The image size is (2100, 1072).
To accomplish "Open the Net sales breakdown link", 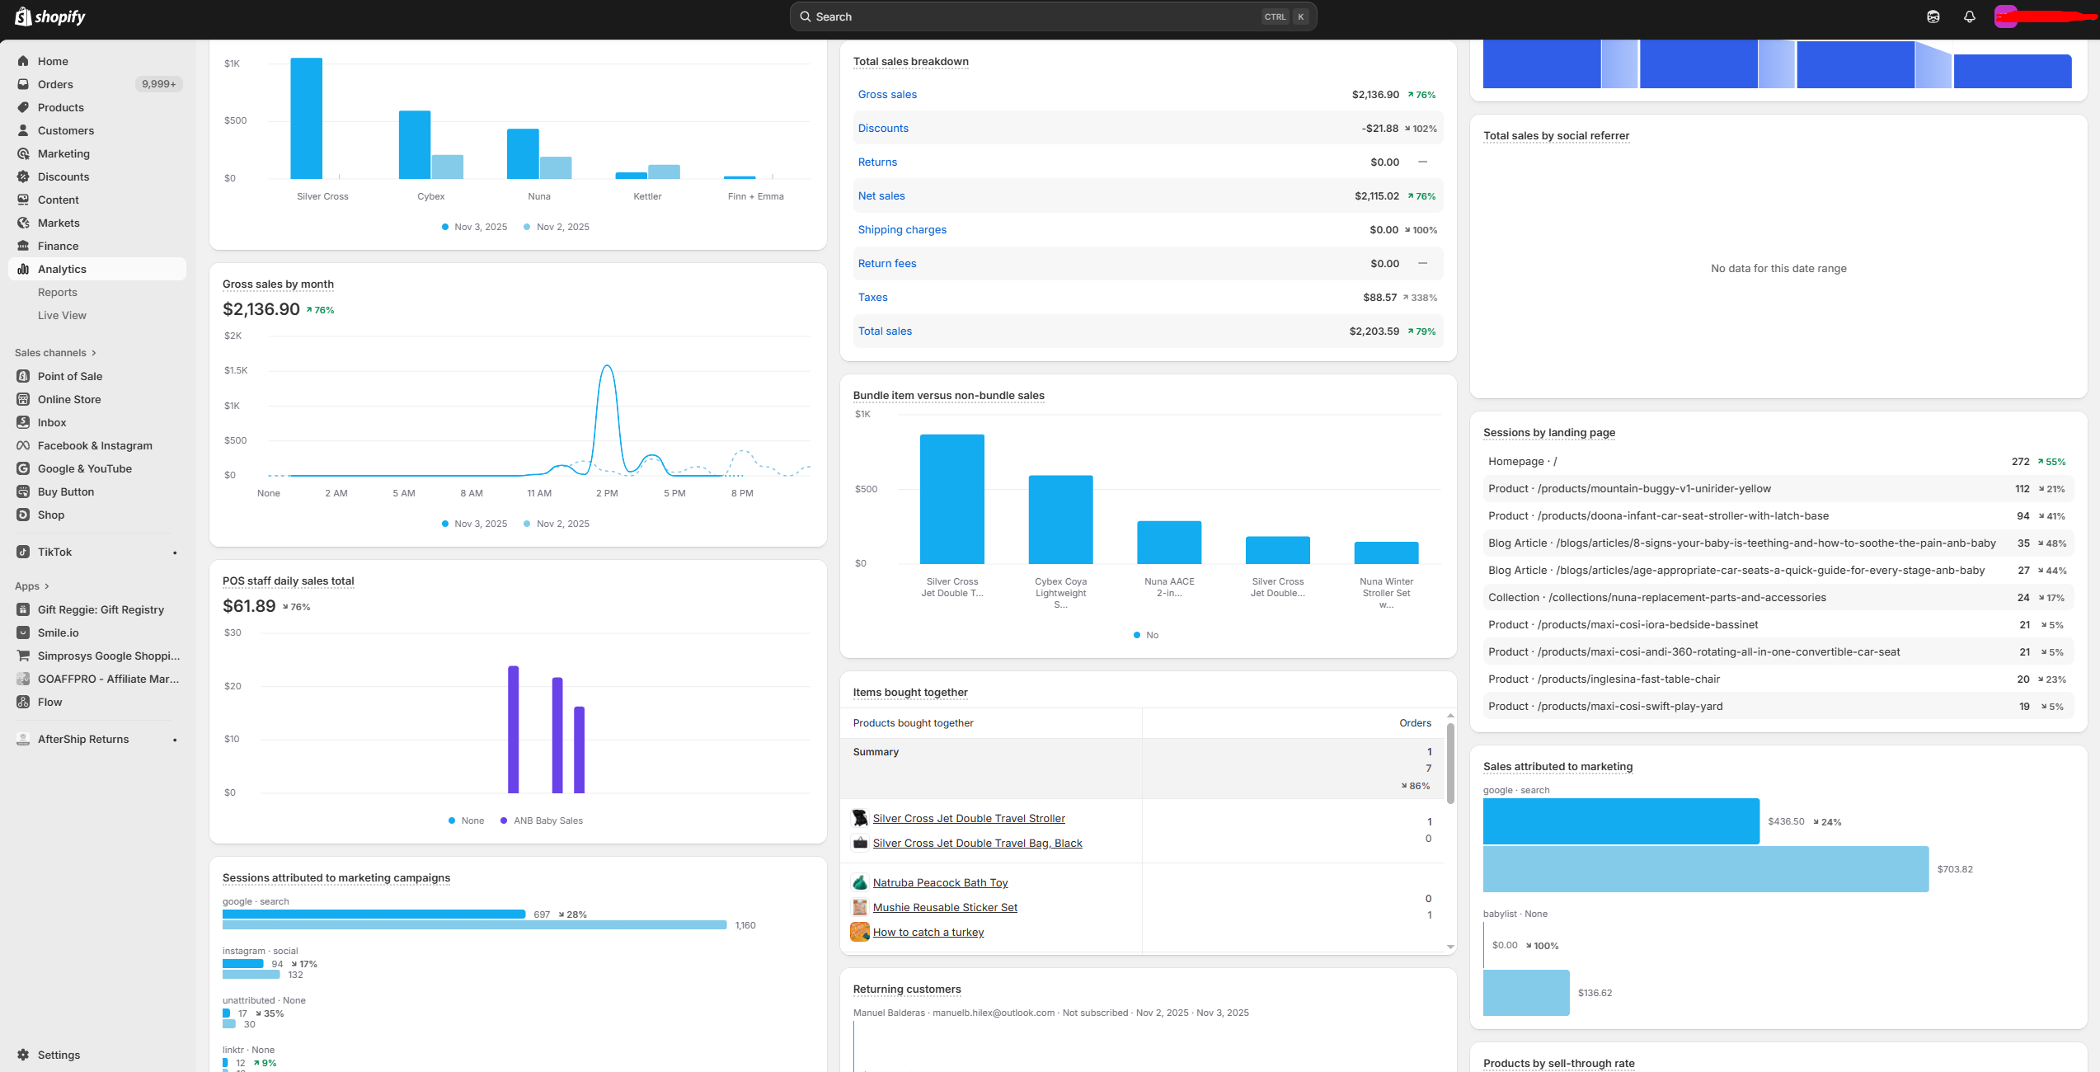I will pos(881,196).
